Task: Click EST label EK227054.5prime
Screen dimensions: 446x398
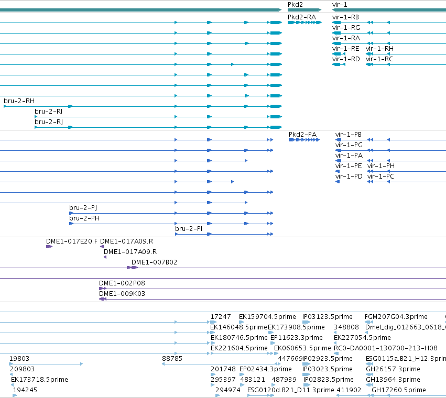Action: pos(362,338)
